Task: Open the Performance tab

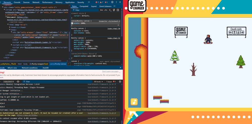Action: tap(47, 2)
